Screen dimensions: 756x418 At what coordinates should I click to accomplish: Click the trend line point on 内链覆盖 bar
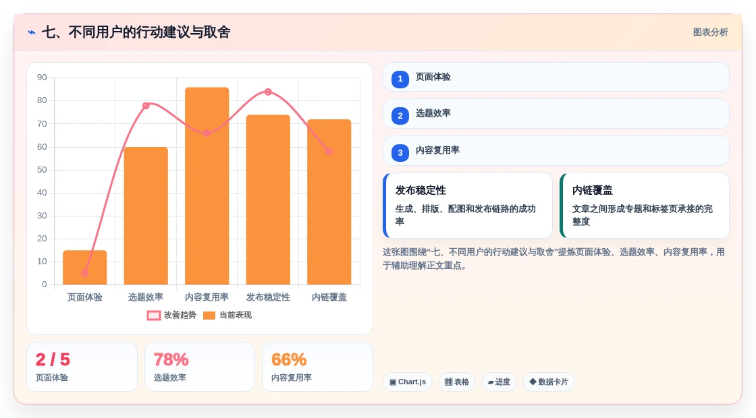pyautogui.click(x=329, y=151)
